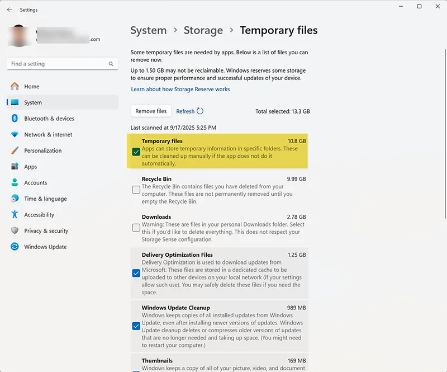Screen dimensions: 447x372
Task: Click the Privacy & security shield icon
Action: coord(14,230)
